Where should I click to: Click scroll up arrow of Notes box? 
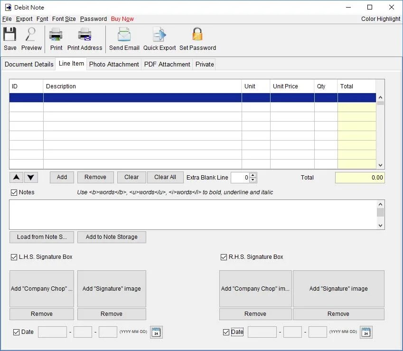381,204
